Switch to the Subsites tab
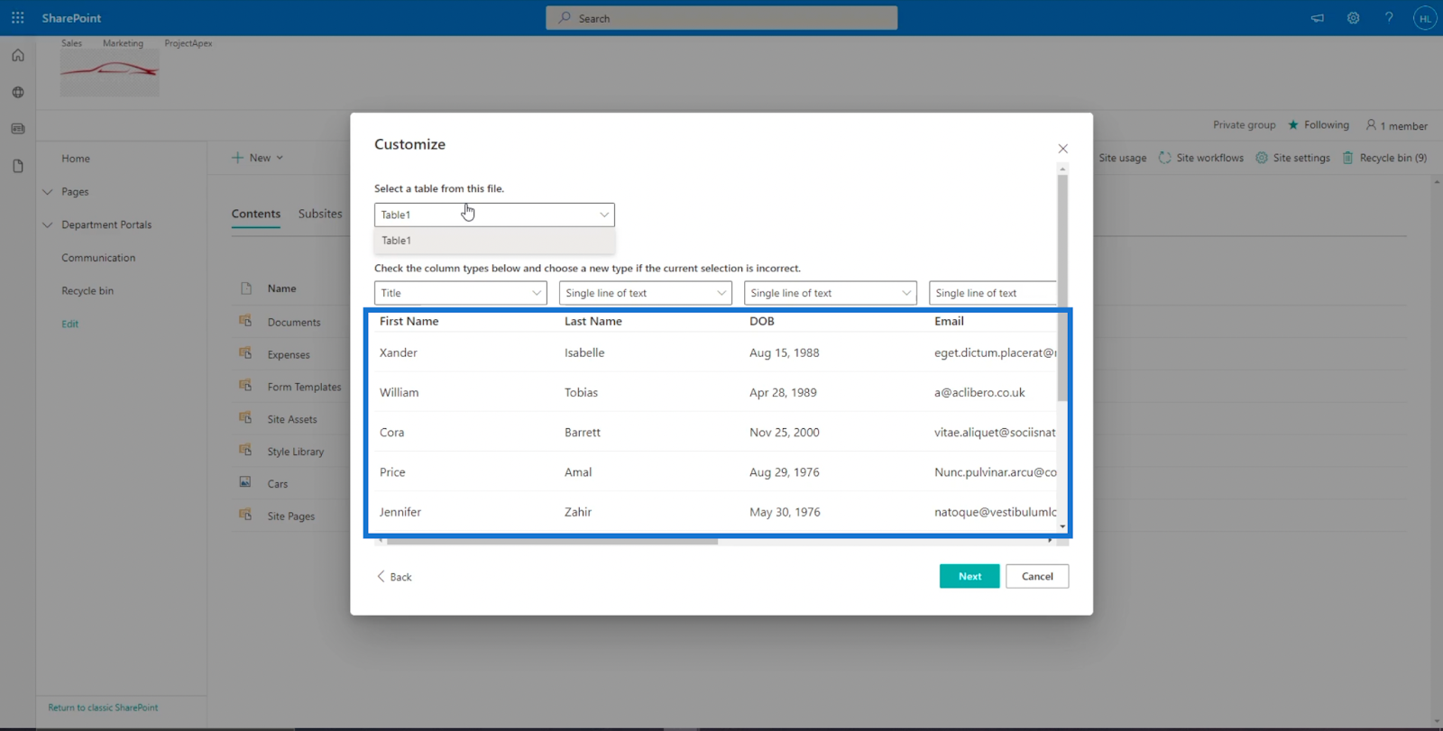The width and height of the screenshot is (1443, 731). click(320, 214)
